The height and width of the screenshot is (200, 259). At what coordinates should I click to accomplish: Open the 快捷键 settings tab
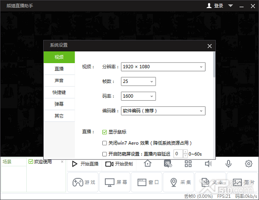coord(59,92)
